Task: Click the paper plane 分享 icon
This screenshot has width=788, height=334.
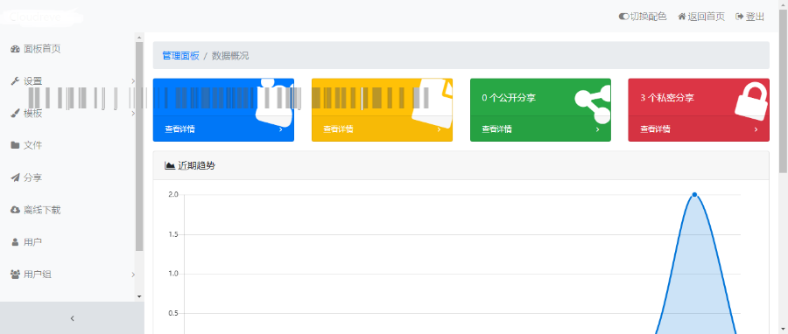Action: [x=15, y=177]
